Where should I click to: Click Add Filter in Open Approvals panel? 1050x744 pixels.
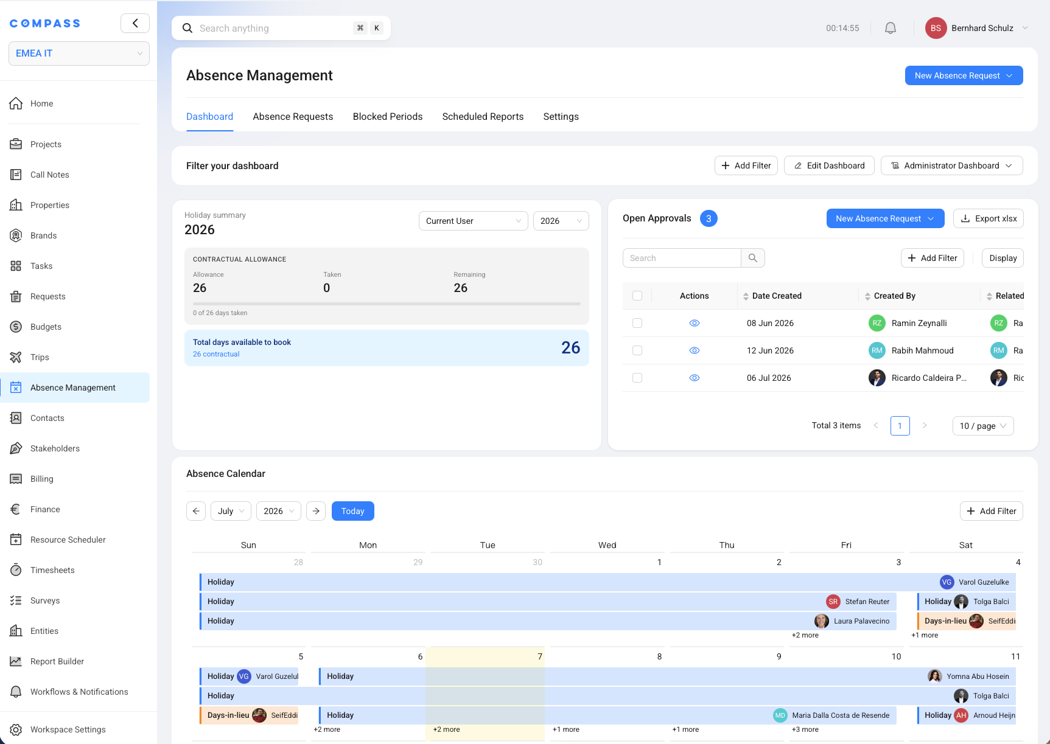coord(932,258)
